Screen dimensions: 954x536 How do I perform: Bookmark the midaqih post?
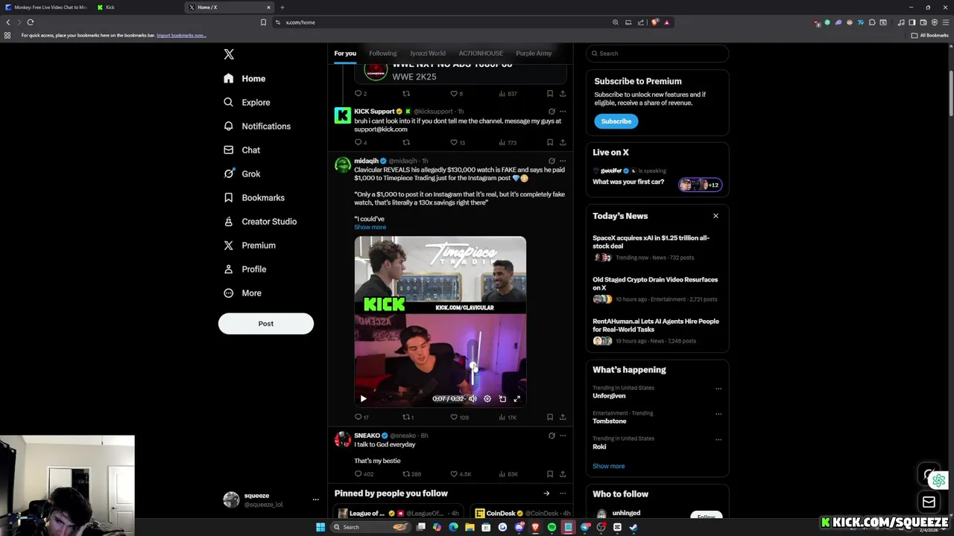[550, 418]
